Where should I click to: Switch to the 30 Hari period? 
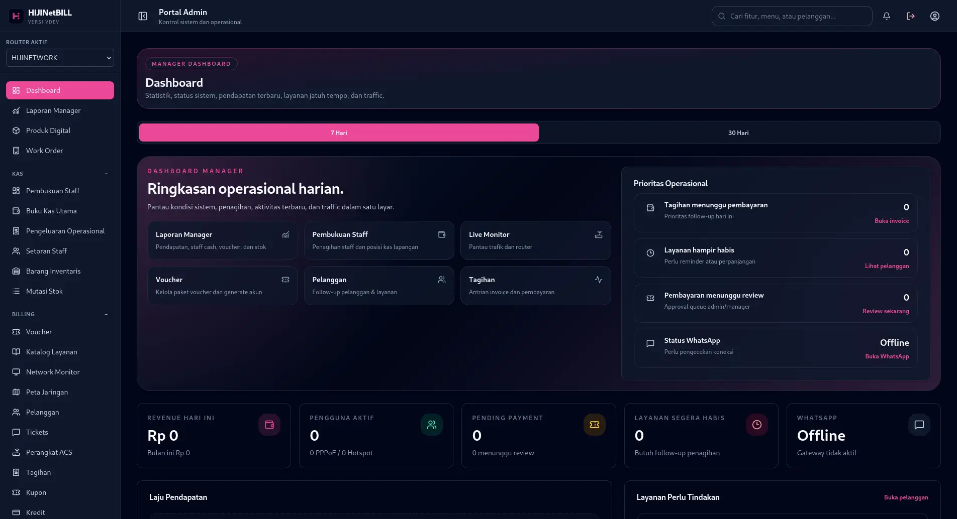(x=738, y=133)
